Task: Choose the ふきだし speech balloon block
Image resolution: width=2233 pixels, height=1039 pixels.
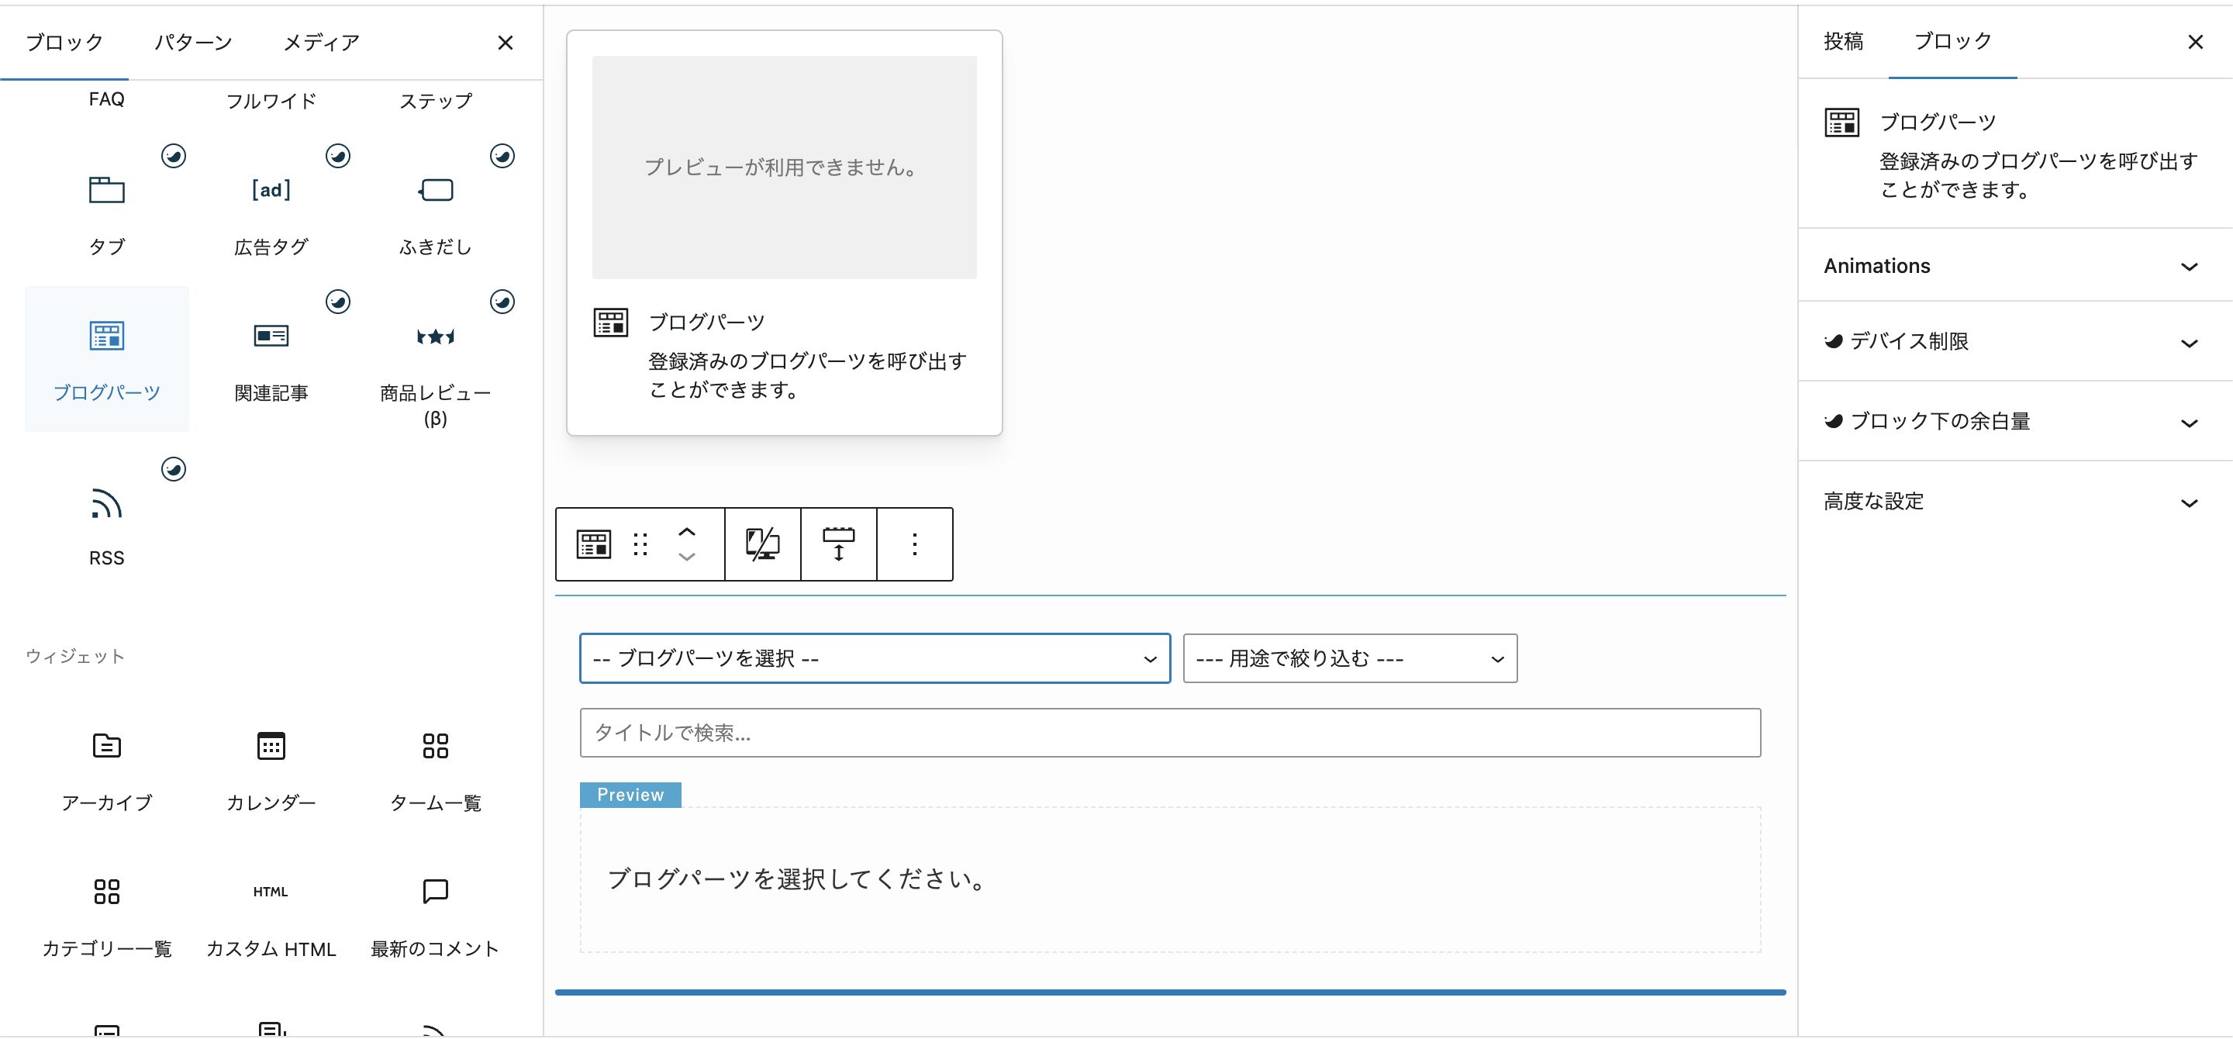Action: click(x=435, y=191)
